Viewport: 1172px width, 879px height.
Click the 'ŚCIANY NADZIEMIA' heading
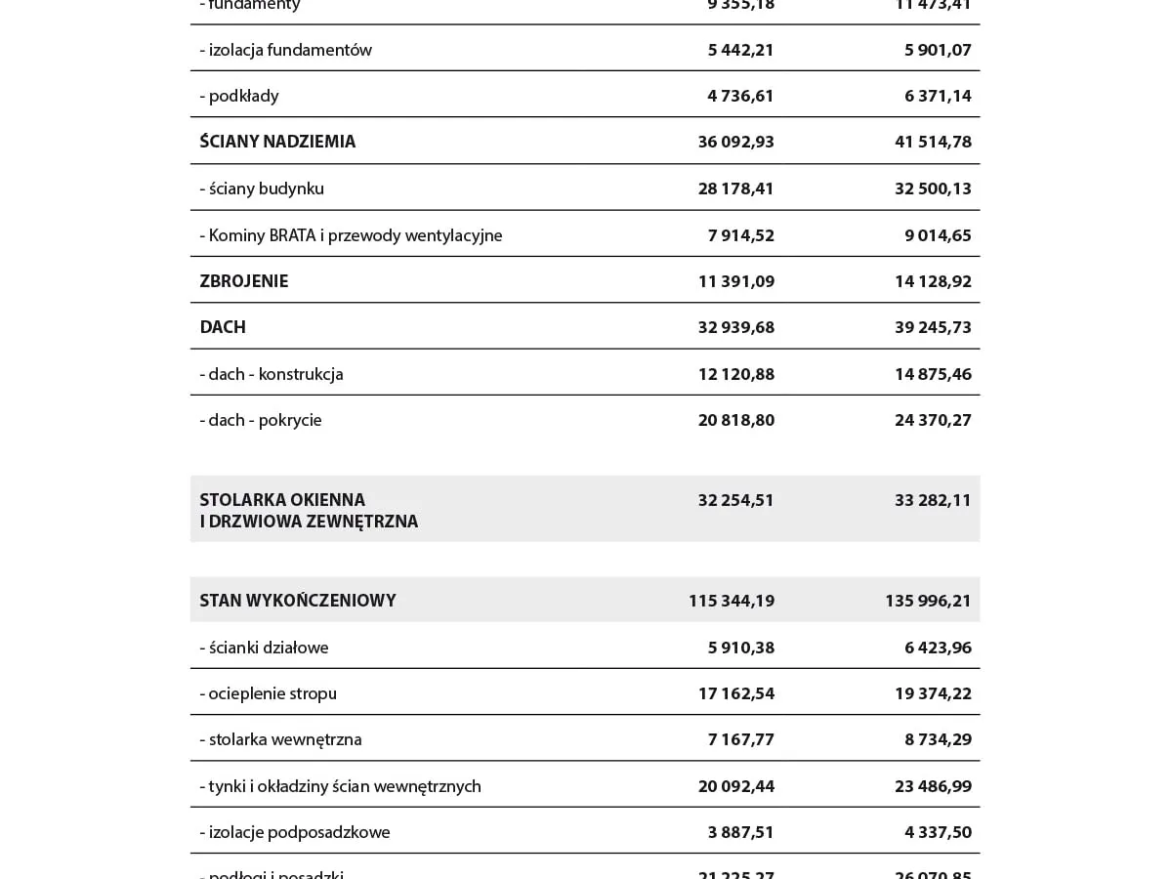point(277,142)
